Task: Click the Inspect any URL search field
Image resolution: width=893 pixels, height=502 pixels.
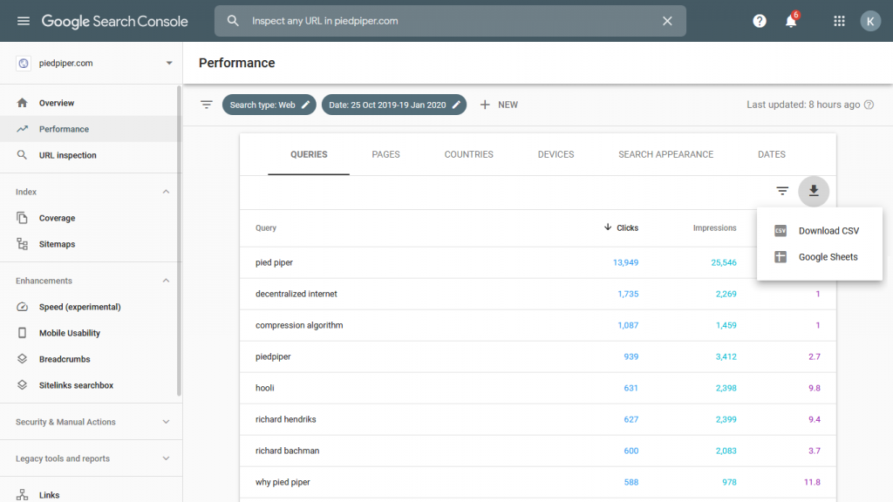Action: (x=450, y=21)
